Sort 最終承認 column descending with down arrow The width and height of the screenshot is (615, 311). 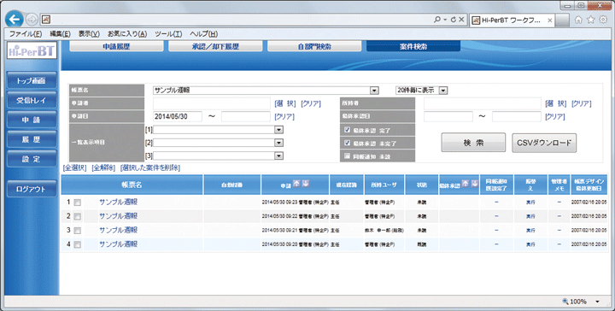pyautogui.click(x=474, y=184)
